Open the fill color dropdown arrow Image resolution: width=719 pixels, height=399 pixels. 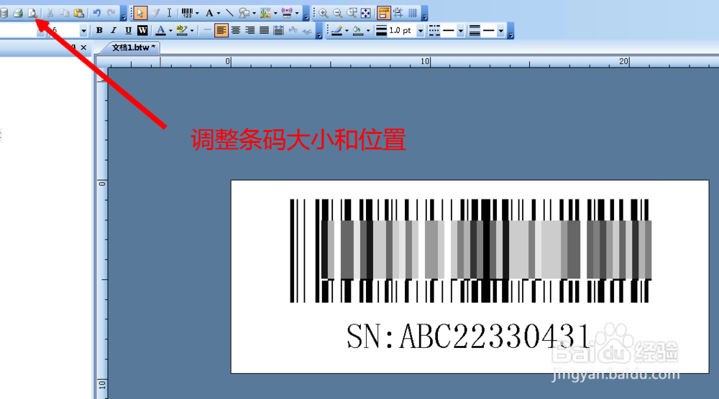[368, 31]
